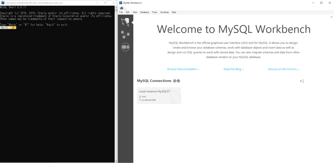Maximize the MySQL Shell window
The height and width of the screenshot is (163, 334).
[105, 3]
